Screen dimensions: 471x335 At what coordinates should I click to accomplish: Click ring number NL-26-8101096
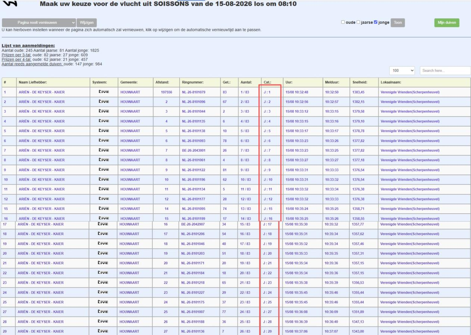[x=193, y=102]
